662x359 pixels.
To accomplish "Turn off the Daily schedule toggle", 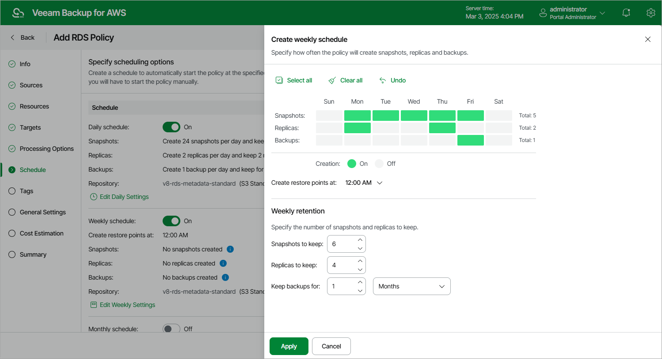I will click(x=171, y=127).
